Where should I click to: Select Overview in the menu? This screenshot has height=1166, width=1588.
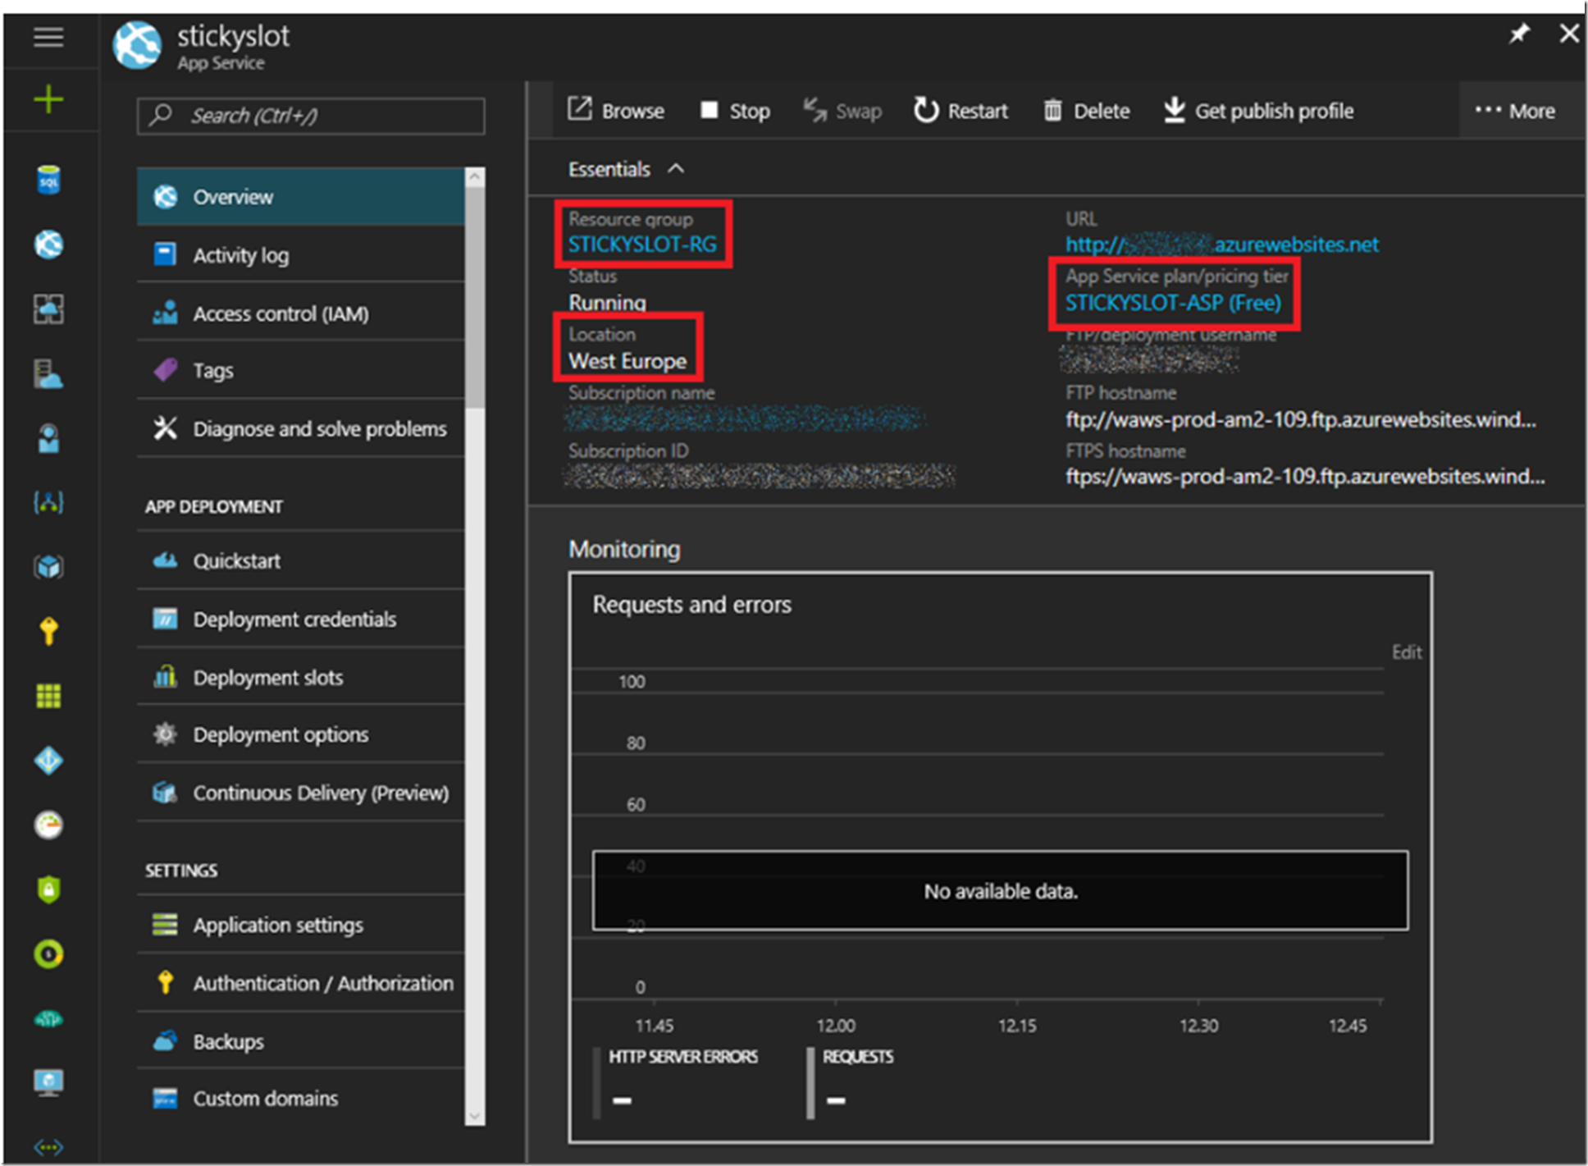pyautogui.click(x=300, y=197)
